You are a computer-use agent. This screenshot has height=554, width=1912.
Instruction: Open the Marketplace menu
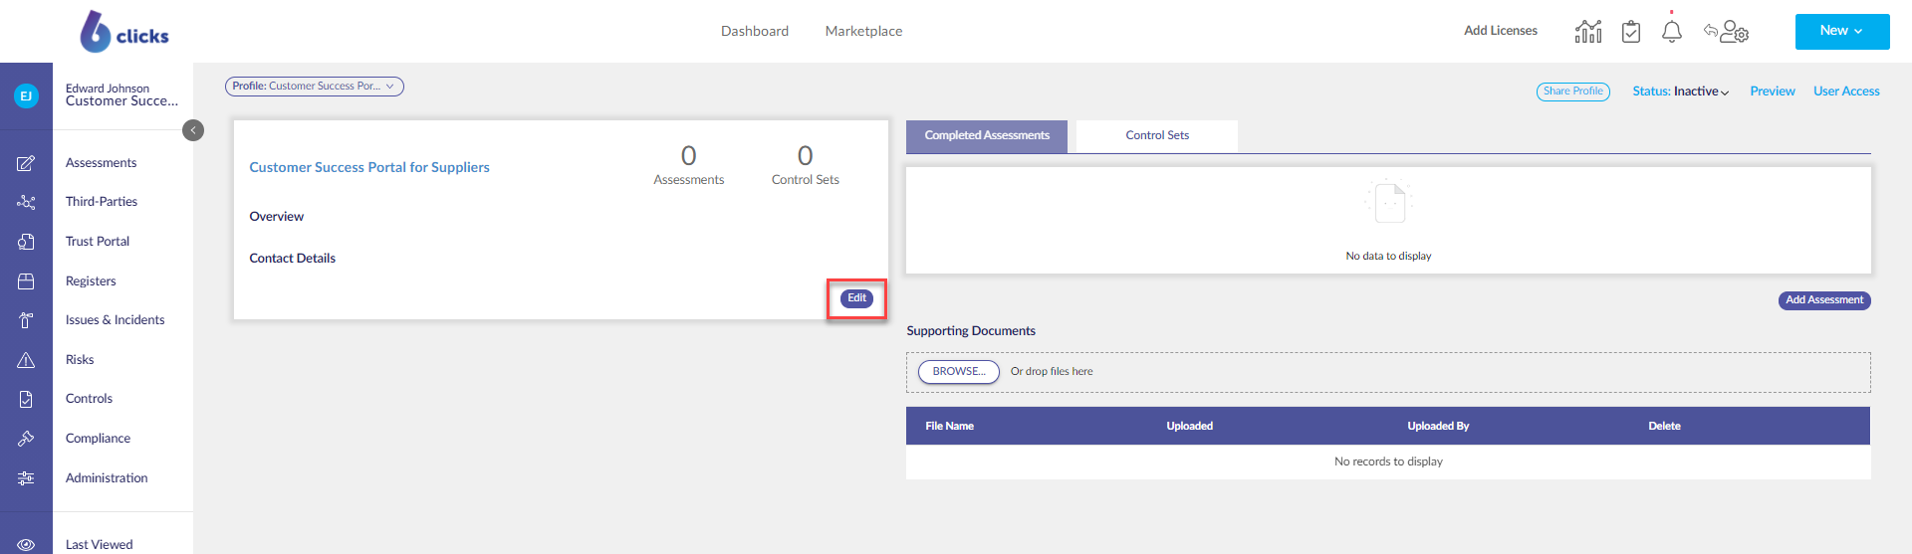863,31
